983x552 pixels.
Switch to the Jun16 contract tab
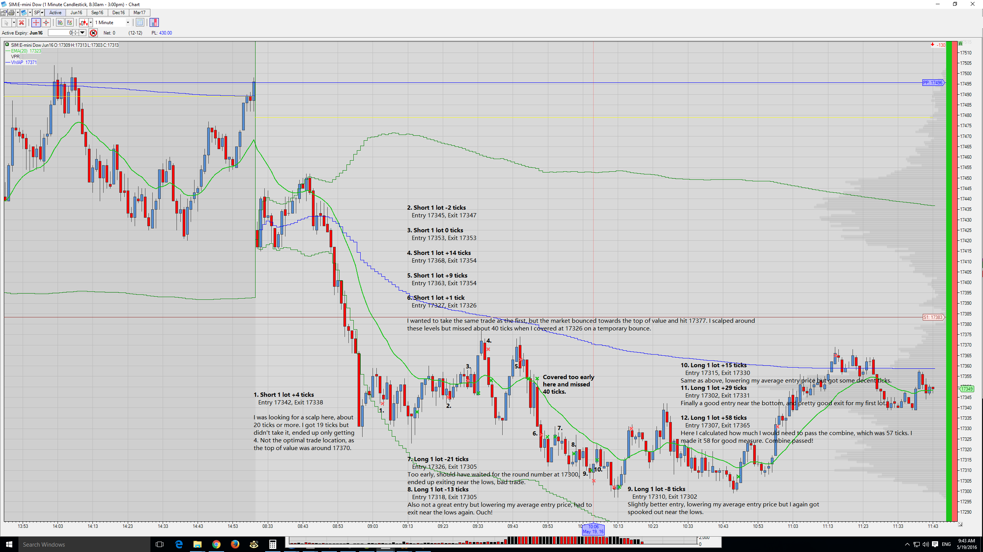tap(76, 13)
